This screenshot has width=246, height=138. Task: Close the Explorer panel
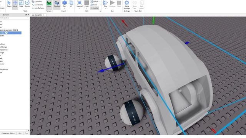[x=28, y=15]
